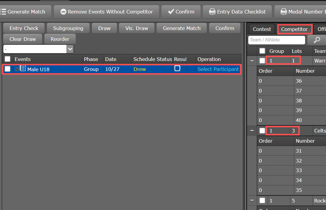Click the Team / Athlete search field
The height and width of the screenshot is (210, 326).
[x=276, y=40]
